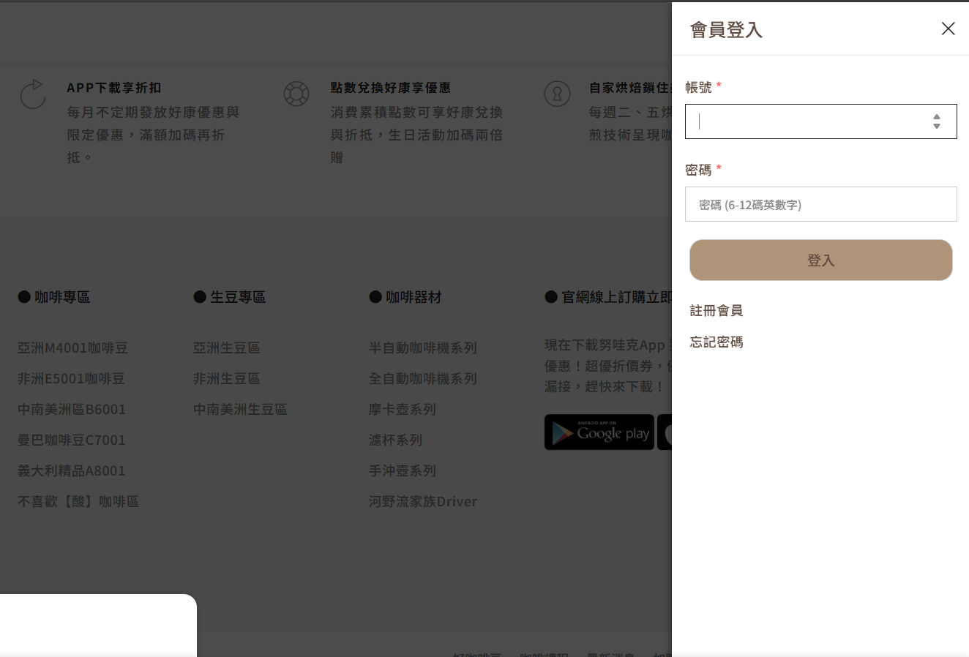Open 非洲生豆區 link
This screenshot has height=657, width=969.
[227, 378]
